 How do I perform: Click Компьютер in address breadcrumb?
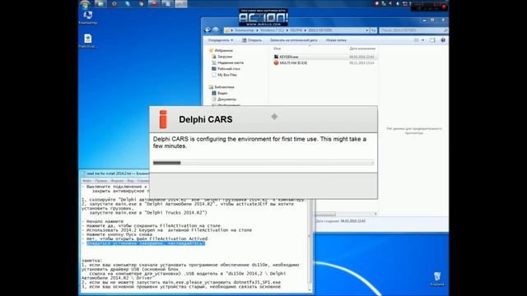point(245,30)
